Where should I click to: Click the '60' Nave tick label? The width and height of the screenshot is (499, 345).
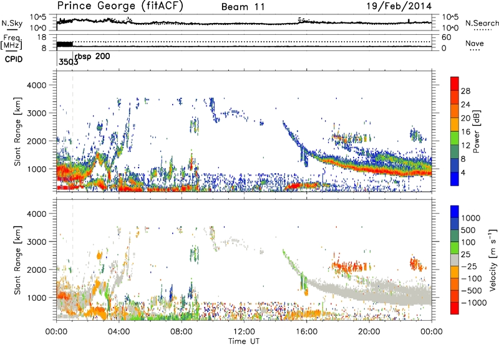(446, 37)
